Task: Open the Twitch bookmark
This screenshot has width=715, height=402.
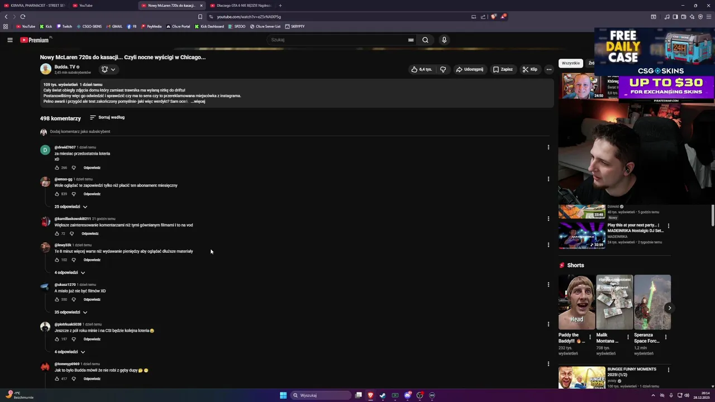Action: (x=64, y=26)
